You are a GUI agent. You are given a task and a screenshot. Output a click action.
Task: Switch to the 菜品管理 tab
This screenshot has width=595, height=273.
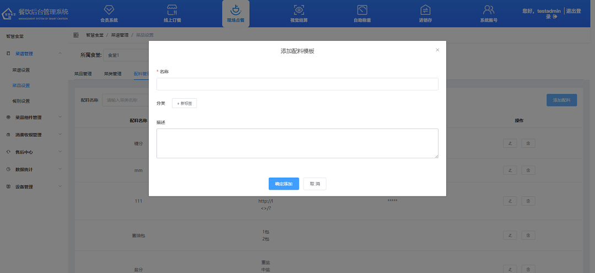coord(83,73)
